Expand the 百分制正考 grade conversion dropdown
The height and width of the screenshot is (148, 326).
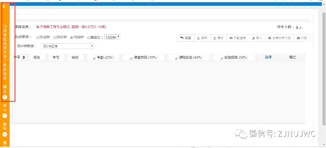pos(68,46)
